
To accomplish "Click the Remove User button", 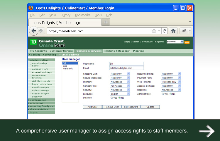I will tap(112, 107).
